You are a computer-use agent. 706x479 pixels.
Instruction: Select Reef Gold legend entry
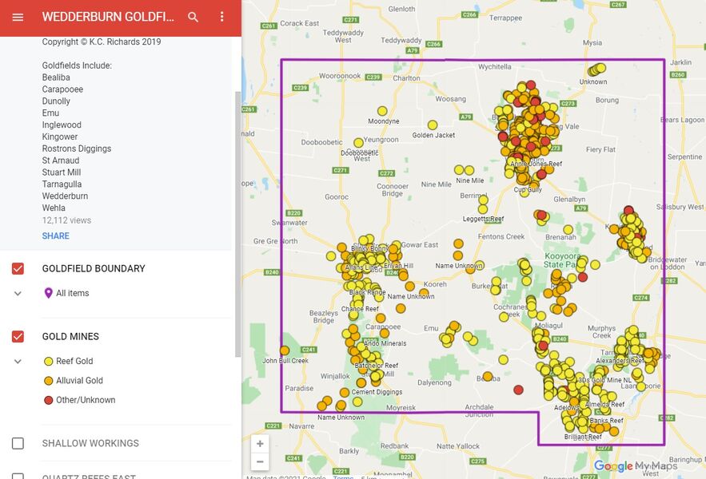tap(74, 361)
